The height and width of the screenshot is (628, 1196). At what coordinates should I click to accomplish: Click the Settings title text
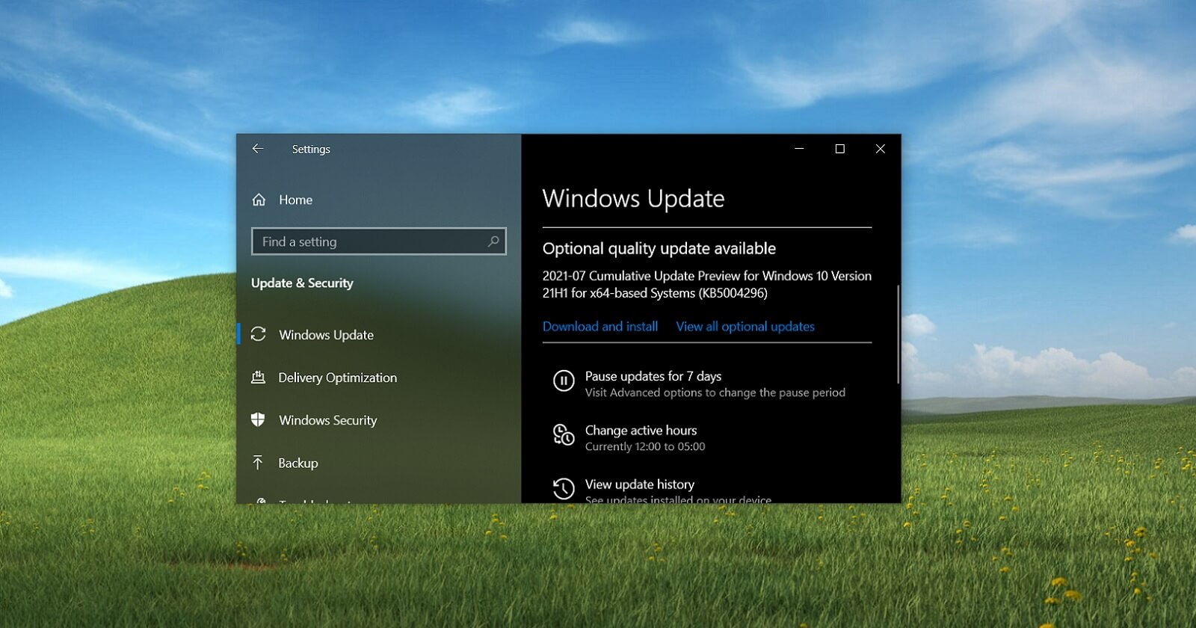click(311, 150)
